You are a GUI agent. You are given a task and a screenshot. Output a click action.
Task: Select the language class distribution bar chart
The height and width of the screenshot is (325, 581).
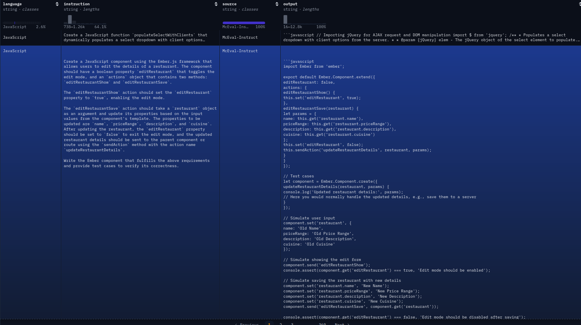tap(22, 23)
